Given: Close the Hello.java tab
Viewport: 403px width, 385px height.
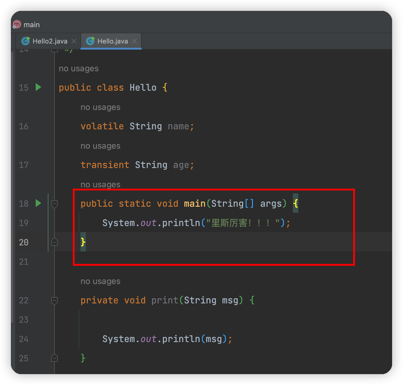Looking at the screenshot, I should click(134, 41).
